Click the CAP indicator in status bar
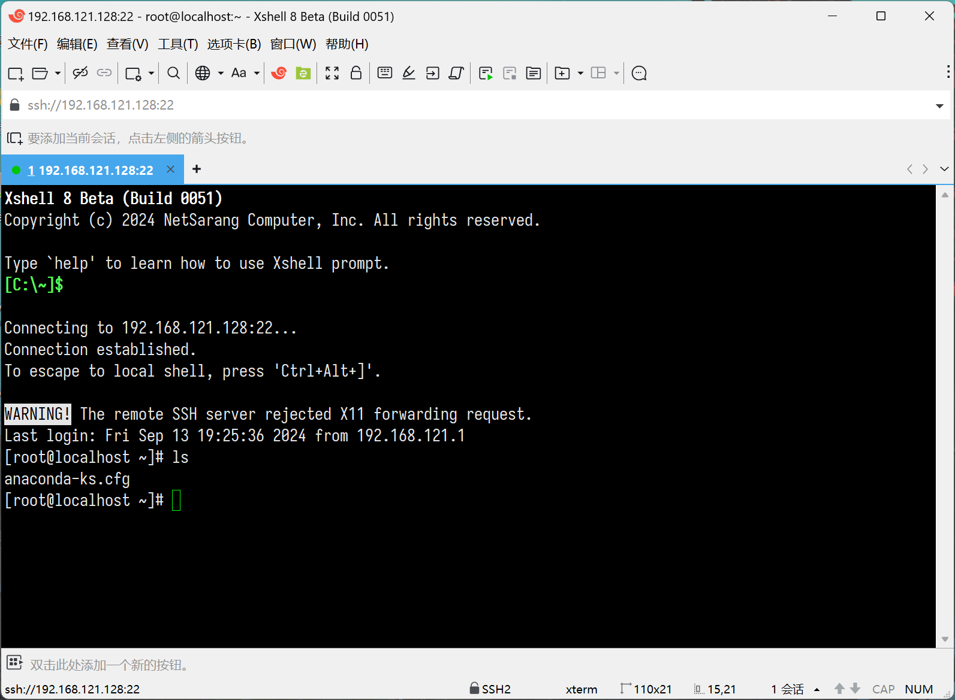 click(884, 689)
